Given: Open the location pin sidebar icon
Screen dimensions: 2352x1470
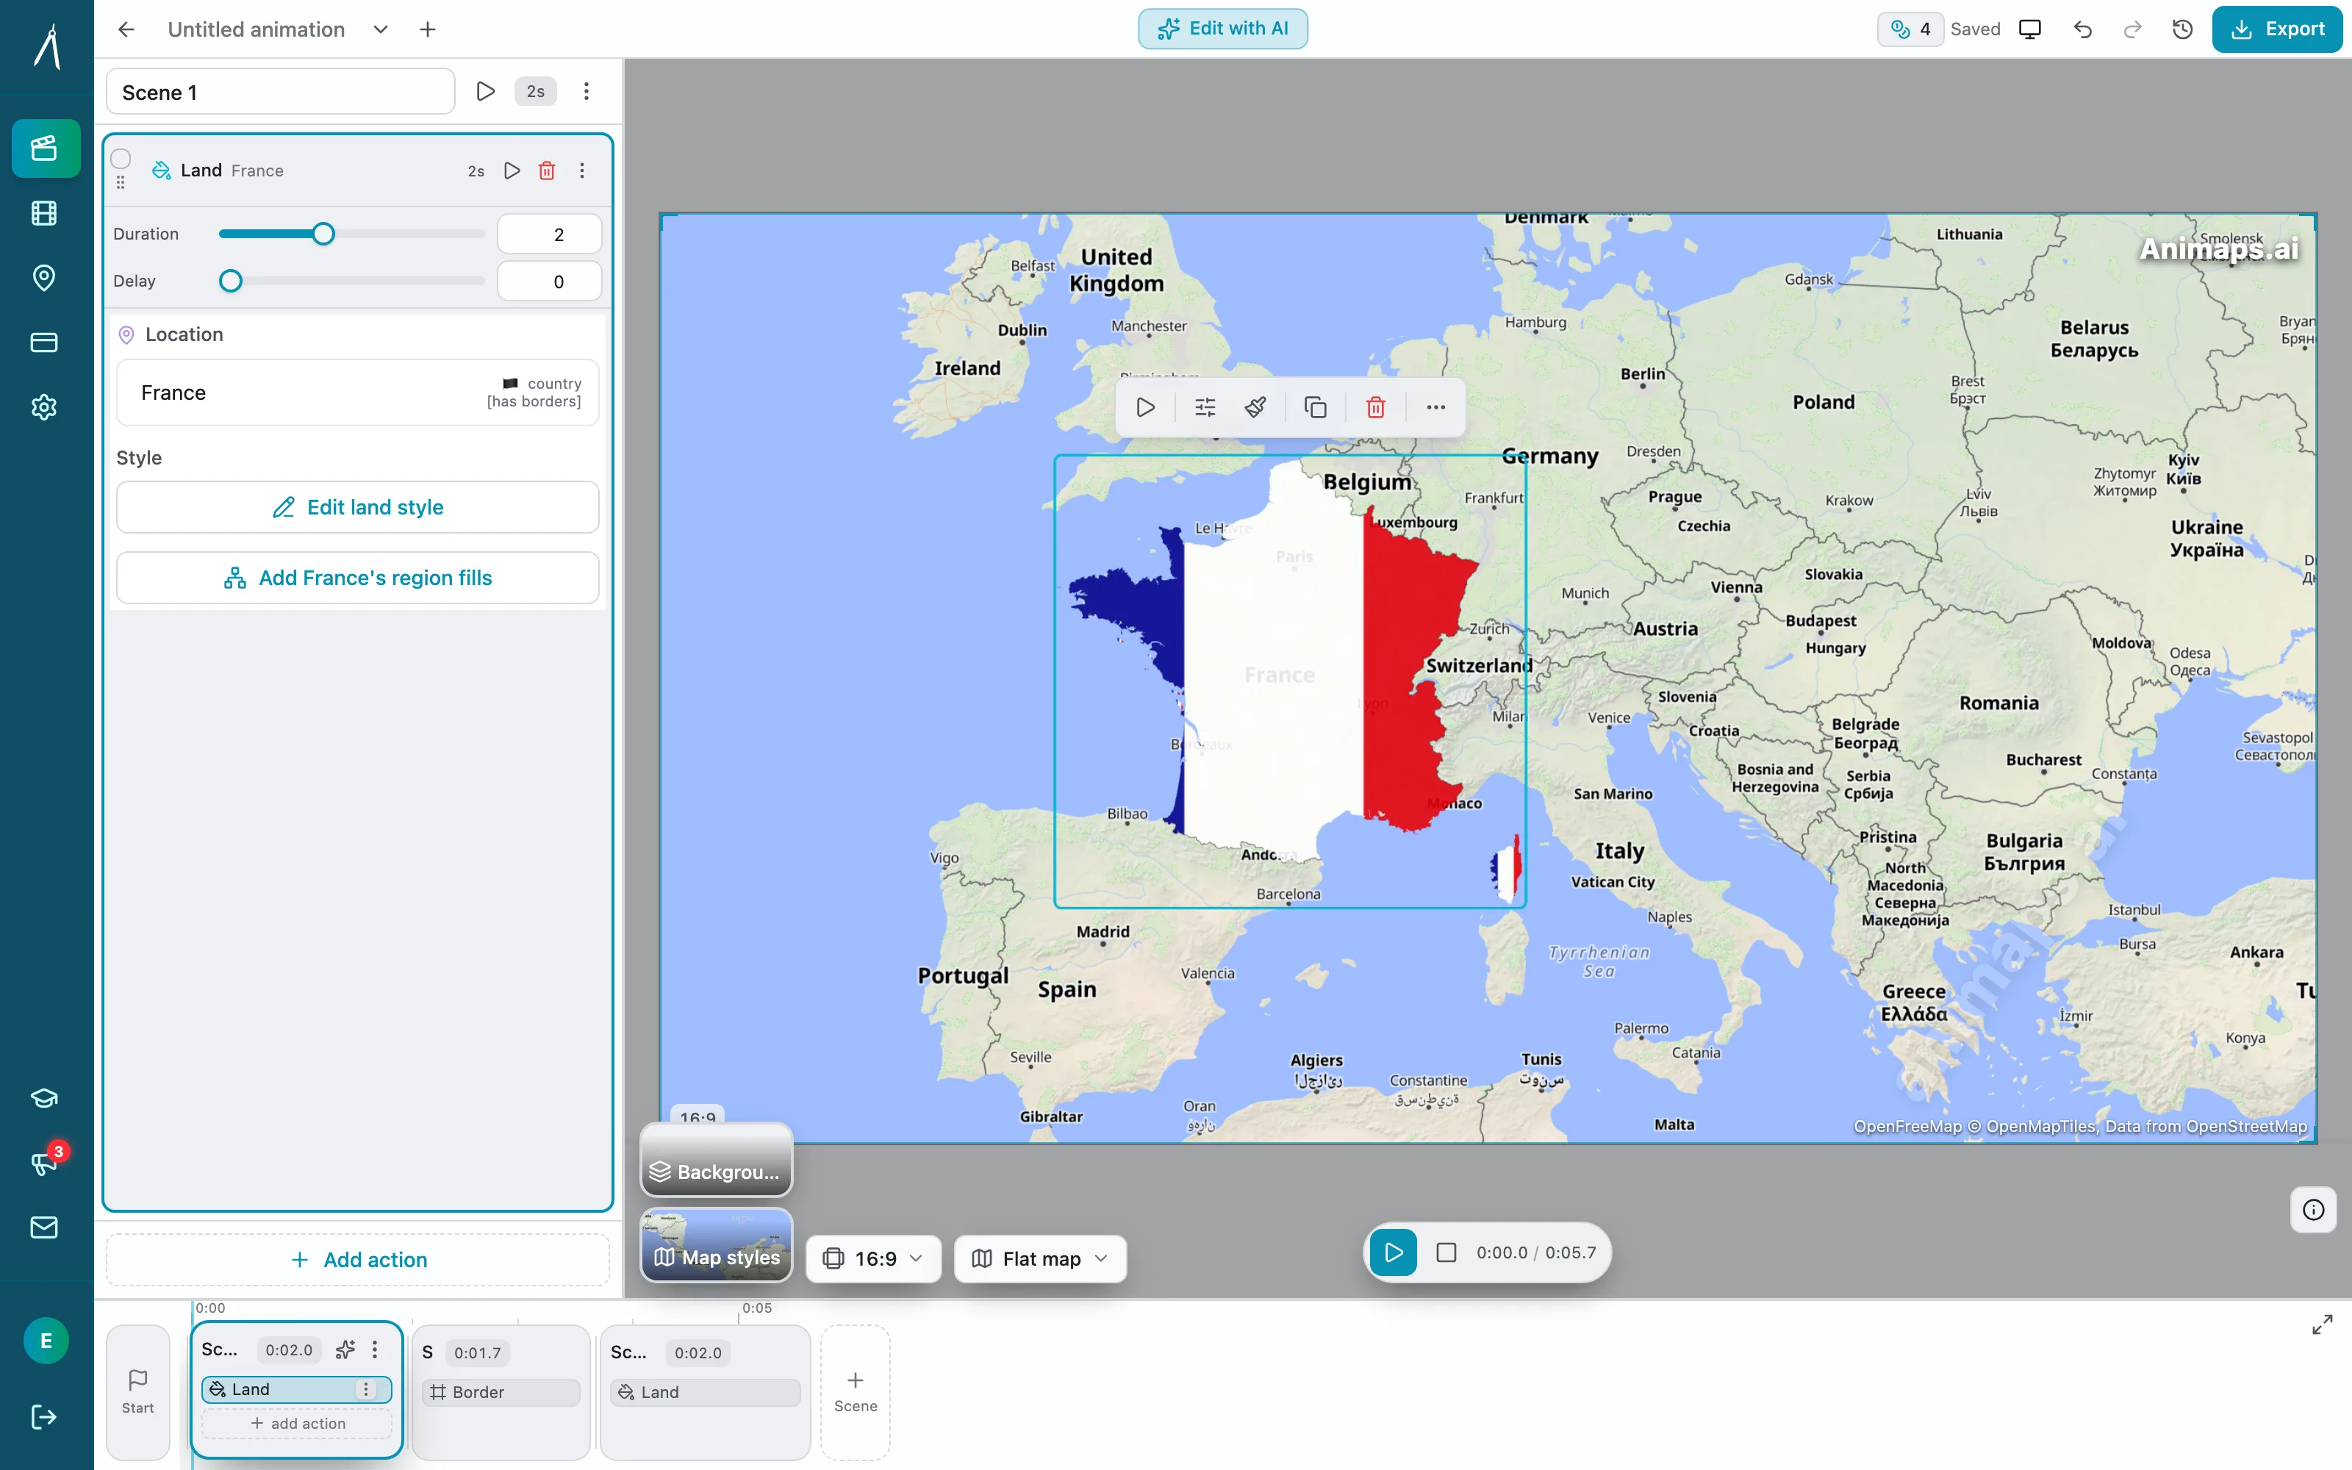Looking at the screenshot, I should point(45,278).
